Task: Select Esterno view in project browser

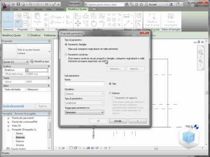Action: [x=20, y=137]
